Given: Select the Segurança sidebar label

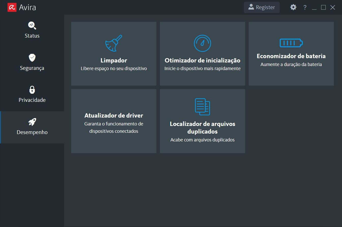Looking at the screenshot, I should [32, 68].
